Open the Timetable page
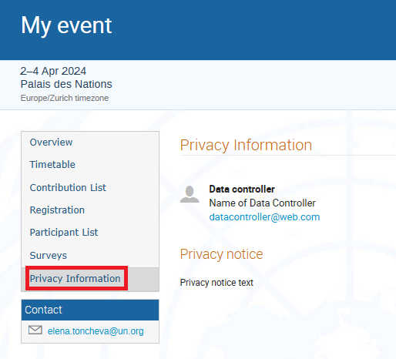The width and height of the screenshot is (396, 359). (52, 165)
